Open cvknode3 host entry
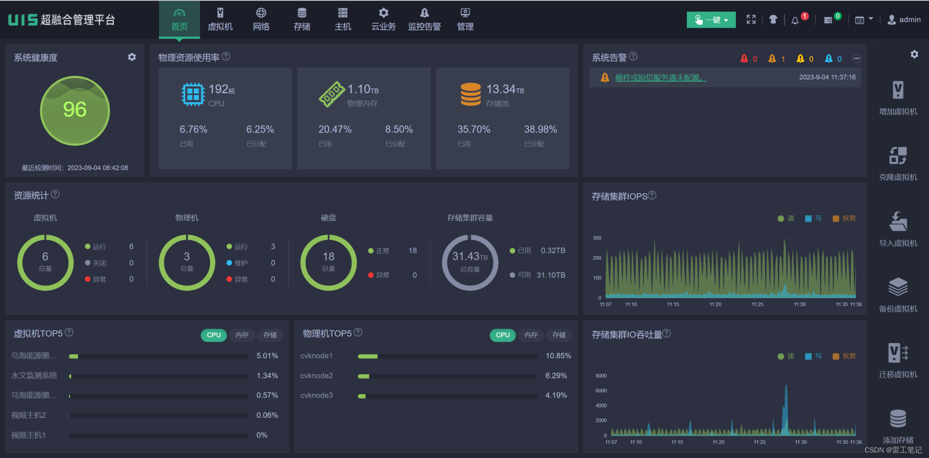 click(316, 395)
